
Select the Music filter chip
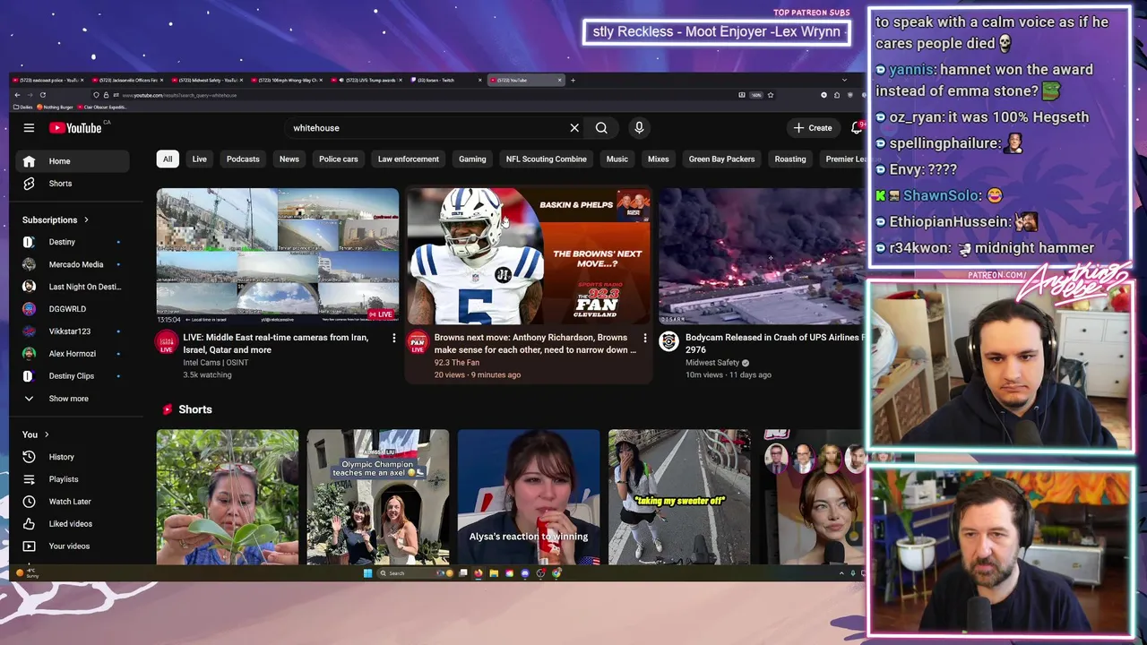coord(617,159)
